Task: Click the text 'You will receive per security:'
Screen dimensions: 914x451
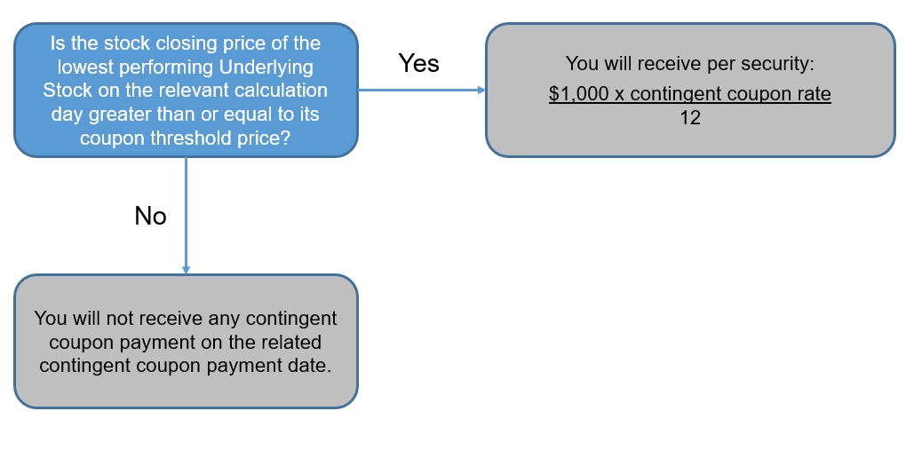Action: click(x=689, y=64)
